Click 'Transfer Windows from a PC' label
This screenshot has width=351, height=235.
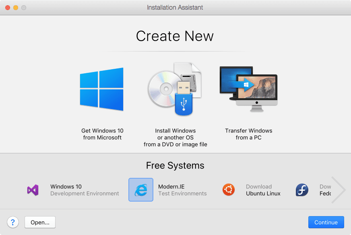248,134
